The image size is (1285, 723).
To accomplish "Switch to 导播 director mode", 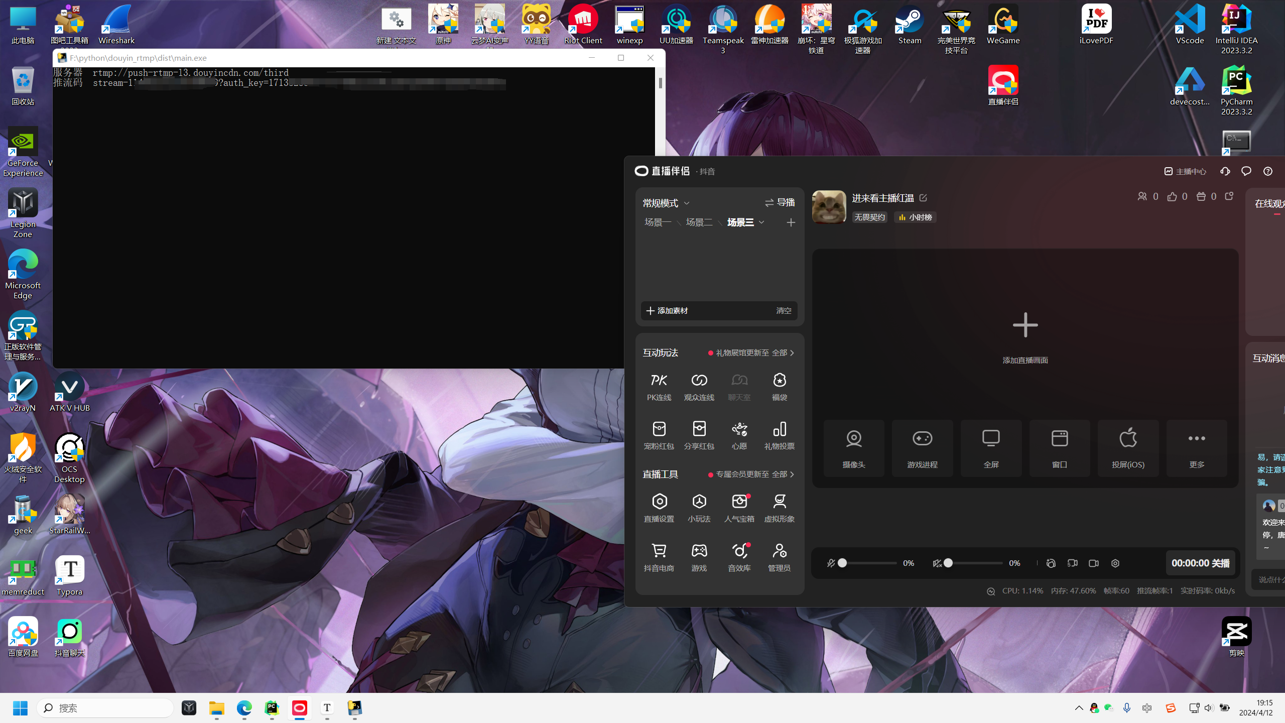I will coord(780,202).
